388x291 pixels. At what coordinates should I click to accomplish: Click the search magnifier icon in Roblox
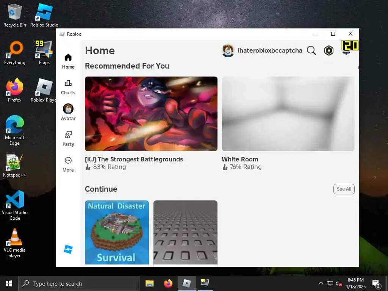[x=311, y=50]
